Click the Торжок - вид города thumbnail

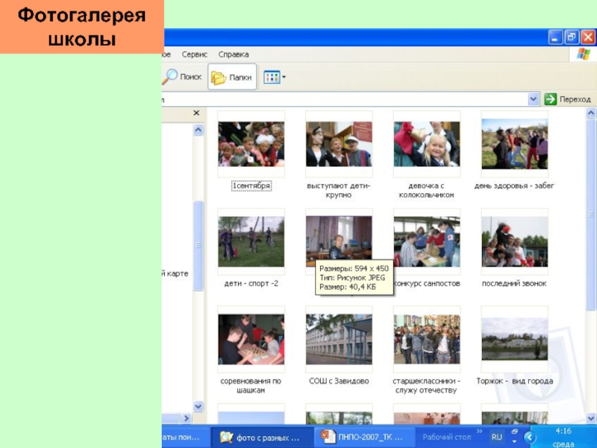[514, 340]
